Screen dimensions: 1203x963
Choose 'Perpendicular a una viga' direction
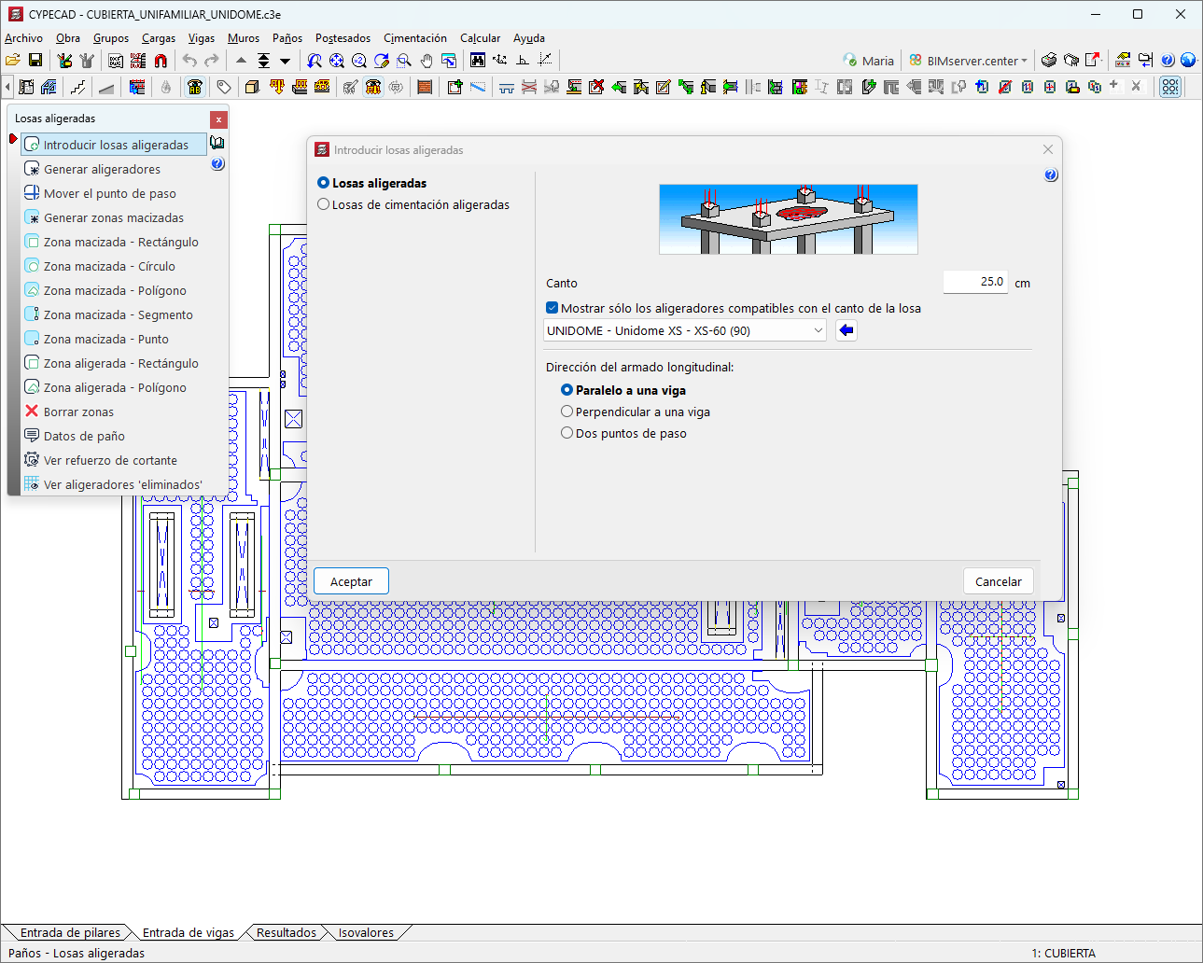(x=567, y=412)
